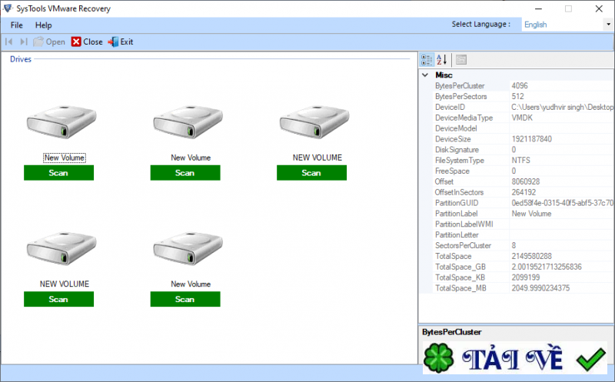The height and width of the screenshot is (382, 615).
Task: Click the VMDK device media type value
Action: point(522,118)
